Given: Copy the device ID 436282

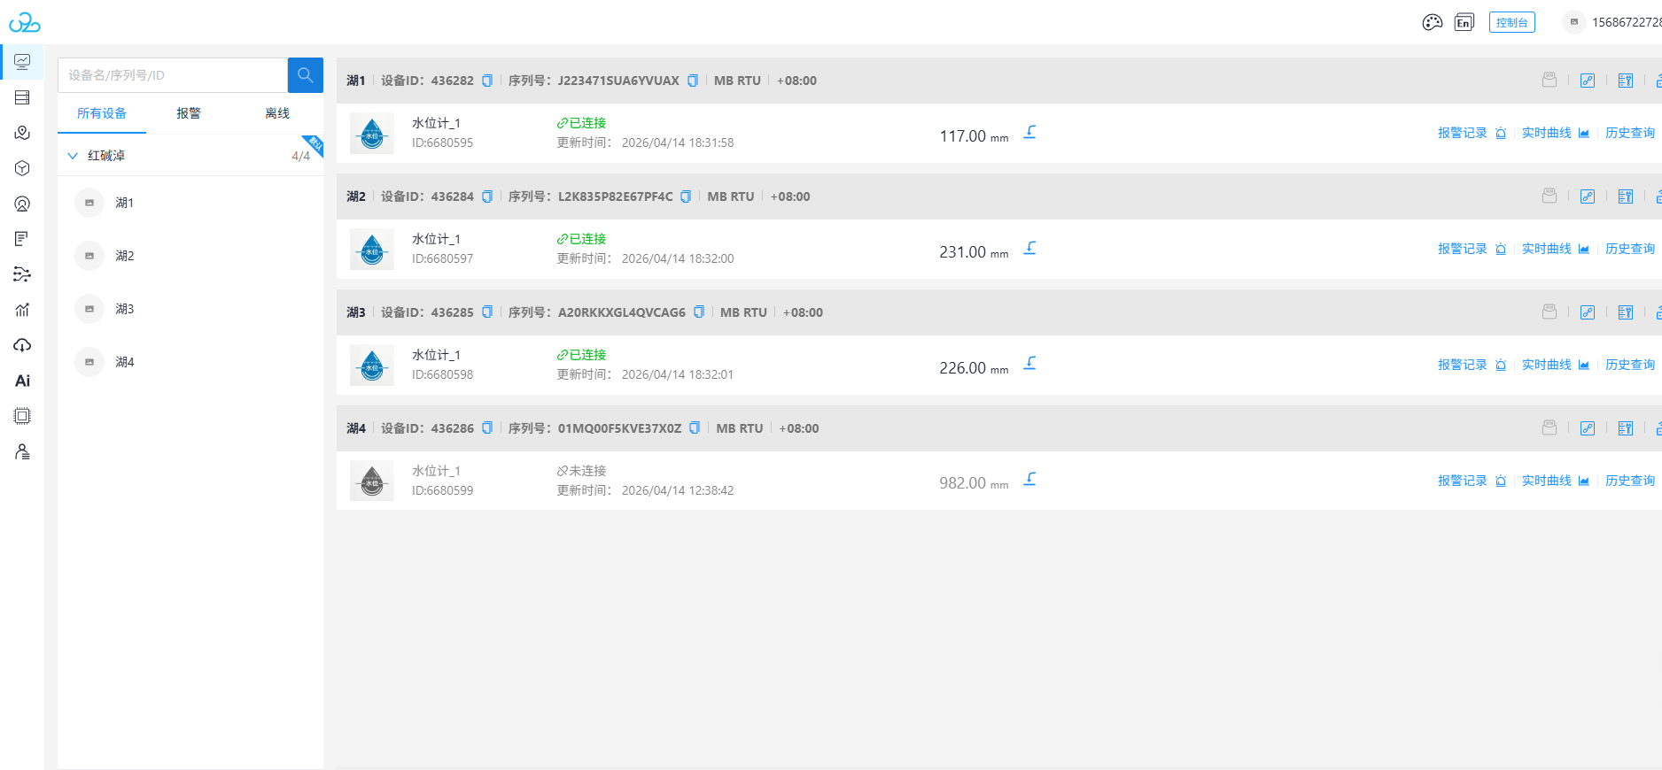Looking at the screenshot, I should (486, 81).
